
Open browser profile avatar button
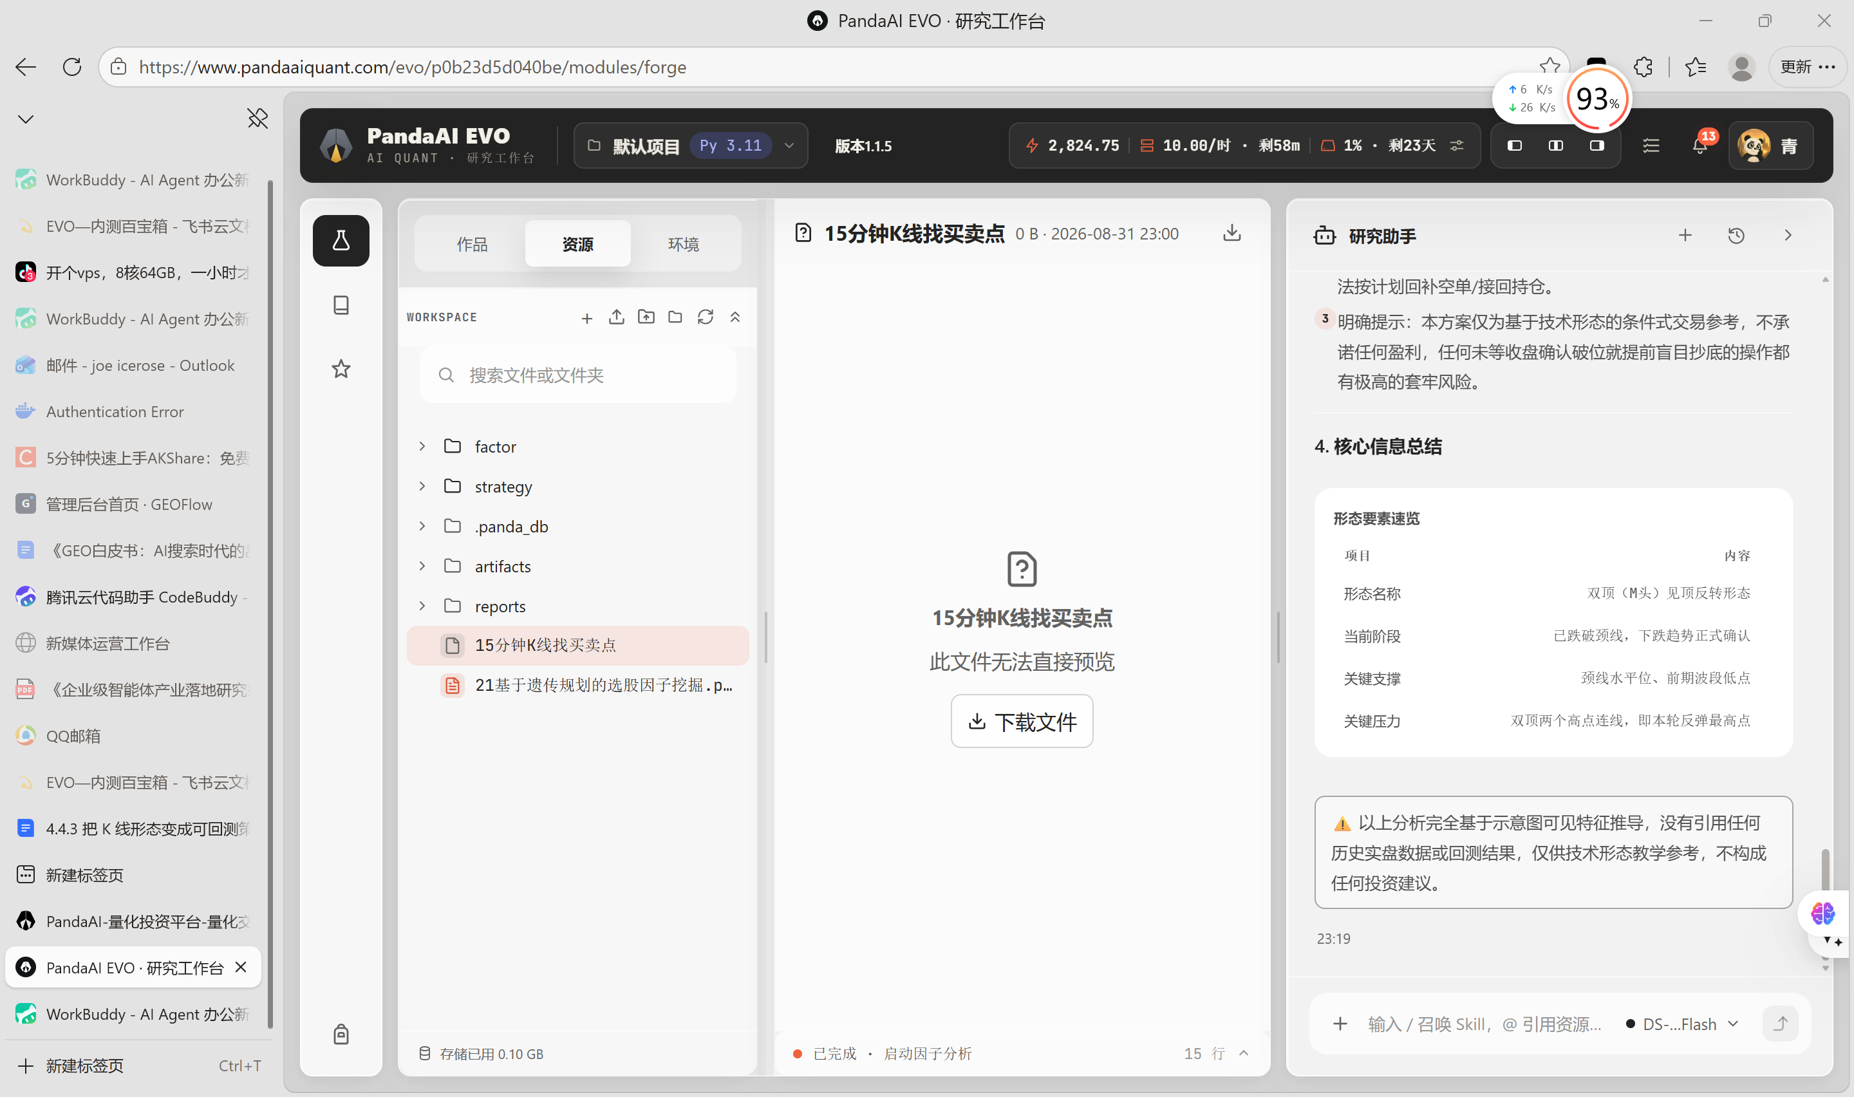(1741, 66)
